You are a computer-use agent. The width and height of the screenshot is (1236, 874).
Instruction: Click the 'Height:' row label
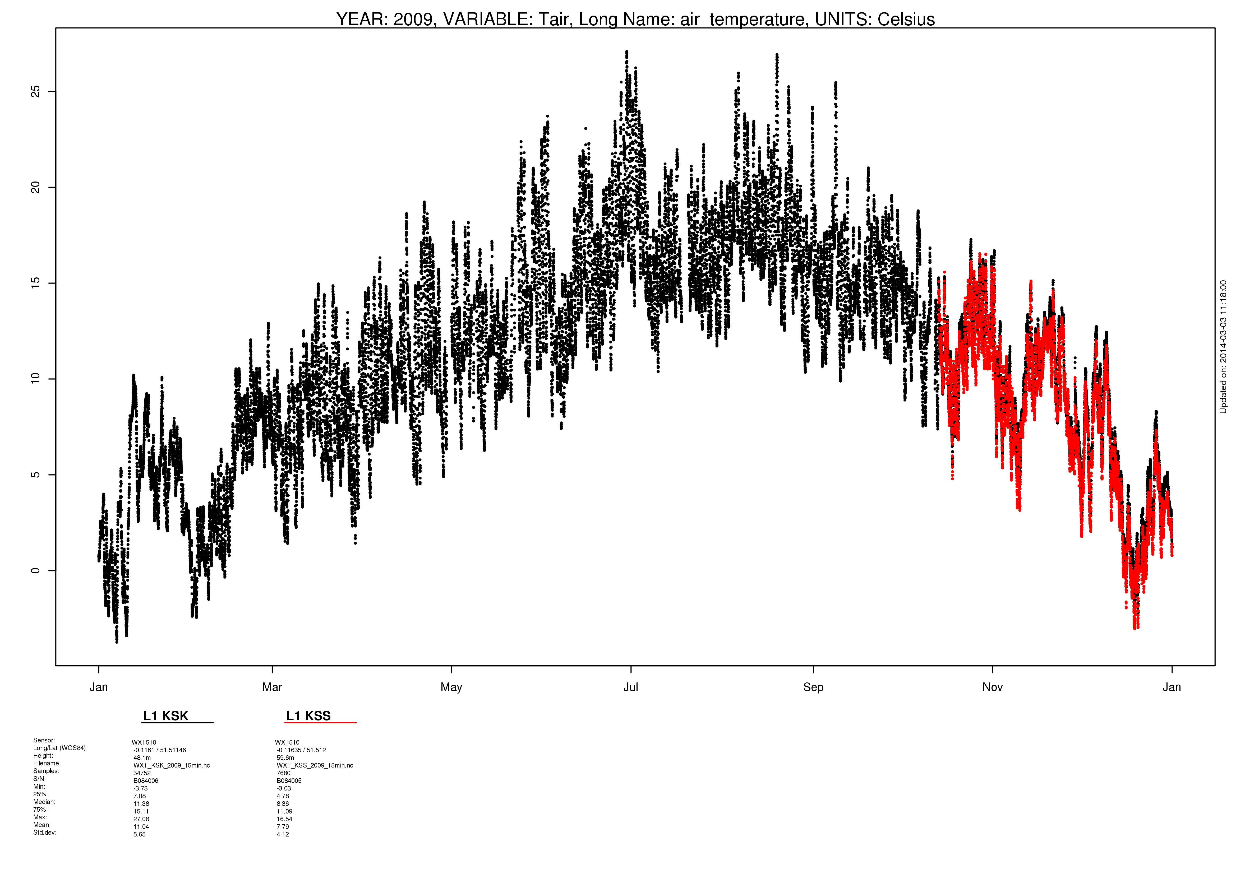[44, 756]
